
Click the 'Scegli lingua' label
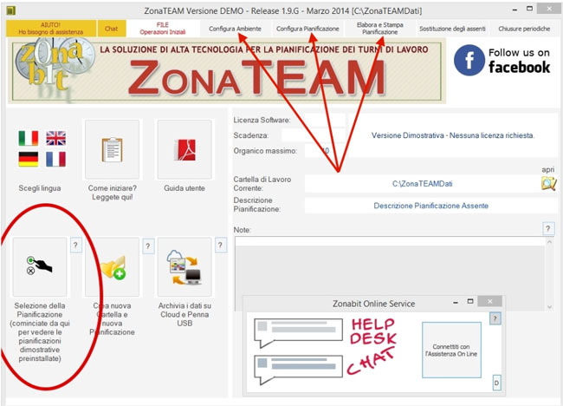point(40,188)
